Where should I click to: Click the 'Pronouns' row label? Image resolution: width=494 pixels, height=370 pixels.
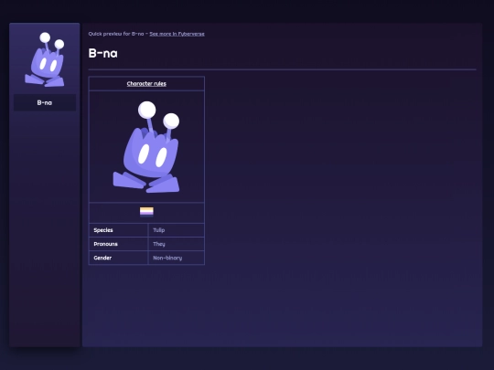[x=105, y=244]
